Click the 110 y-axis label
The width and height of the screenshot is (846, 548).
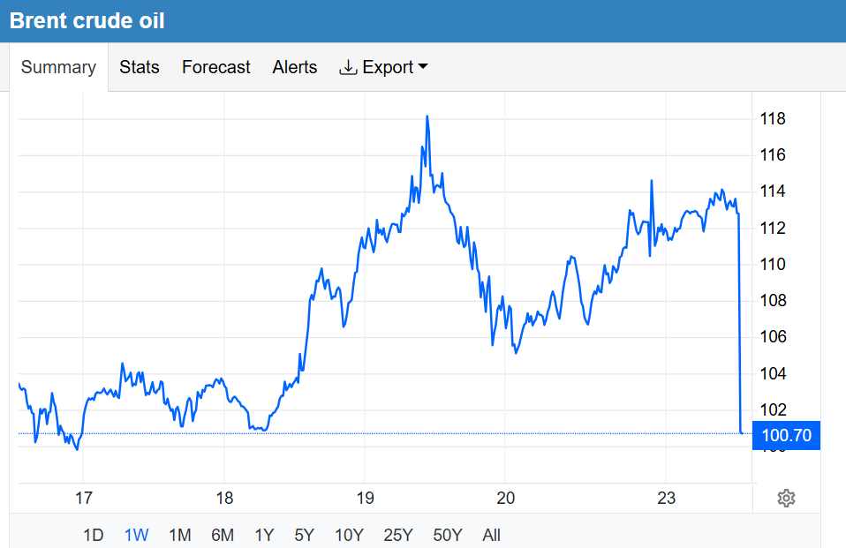(x=772, y=264)
